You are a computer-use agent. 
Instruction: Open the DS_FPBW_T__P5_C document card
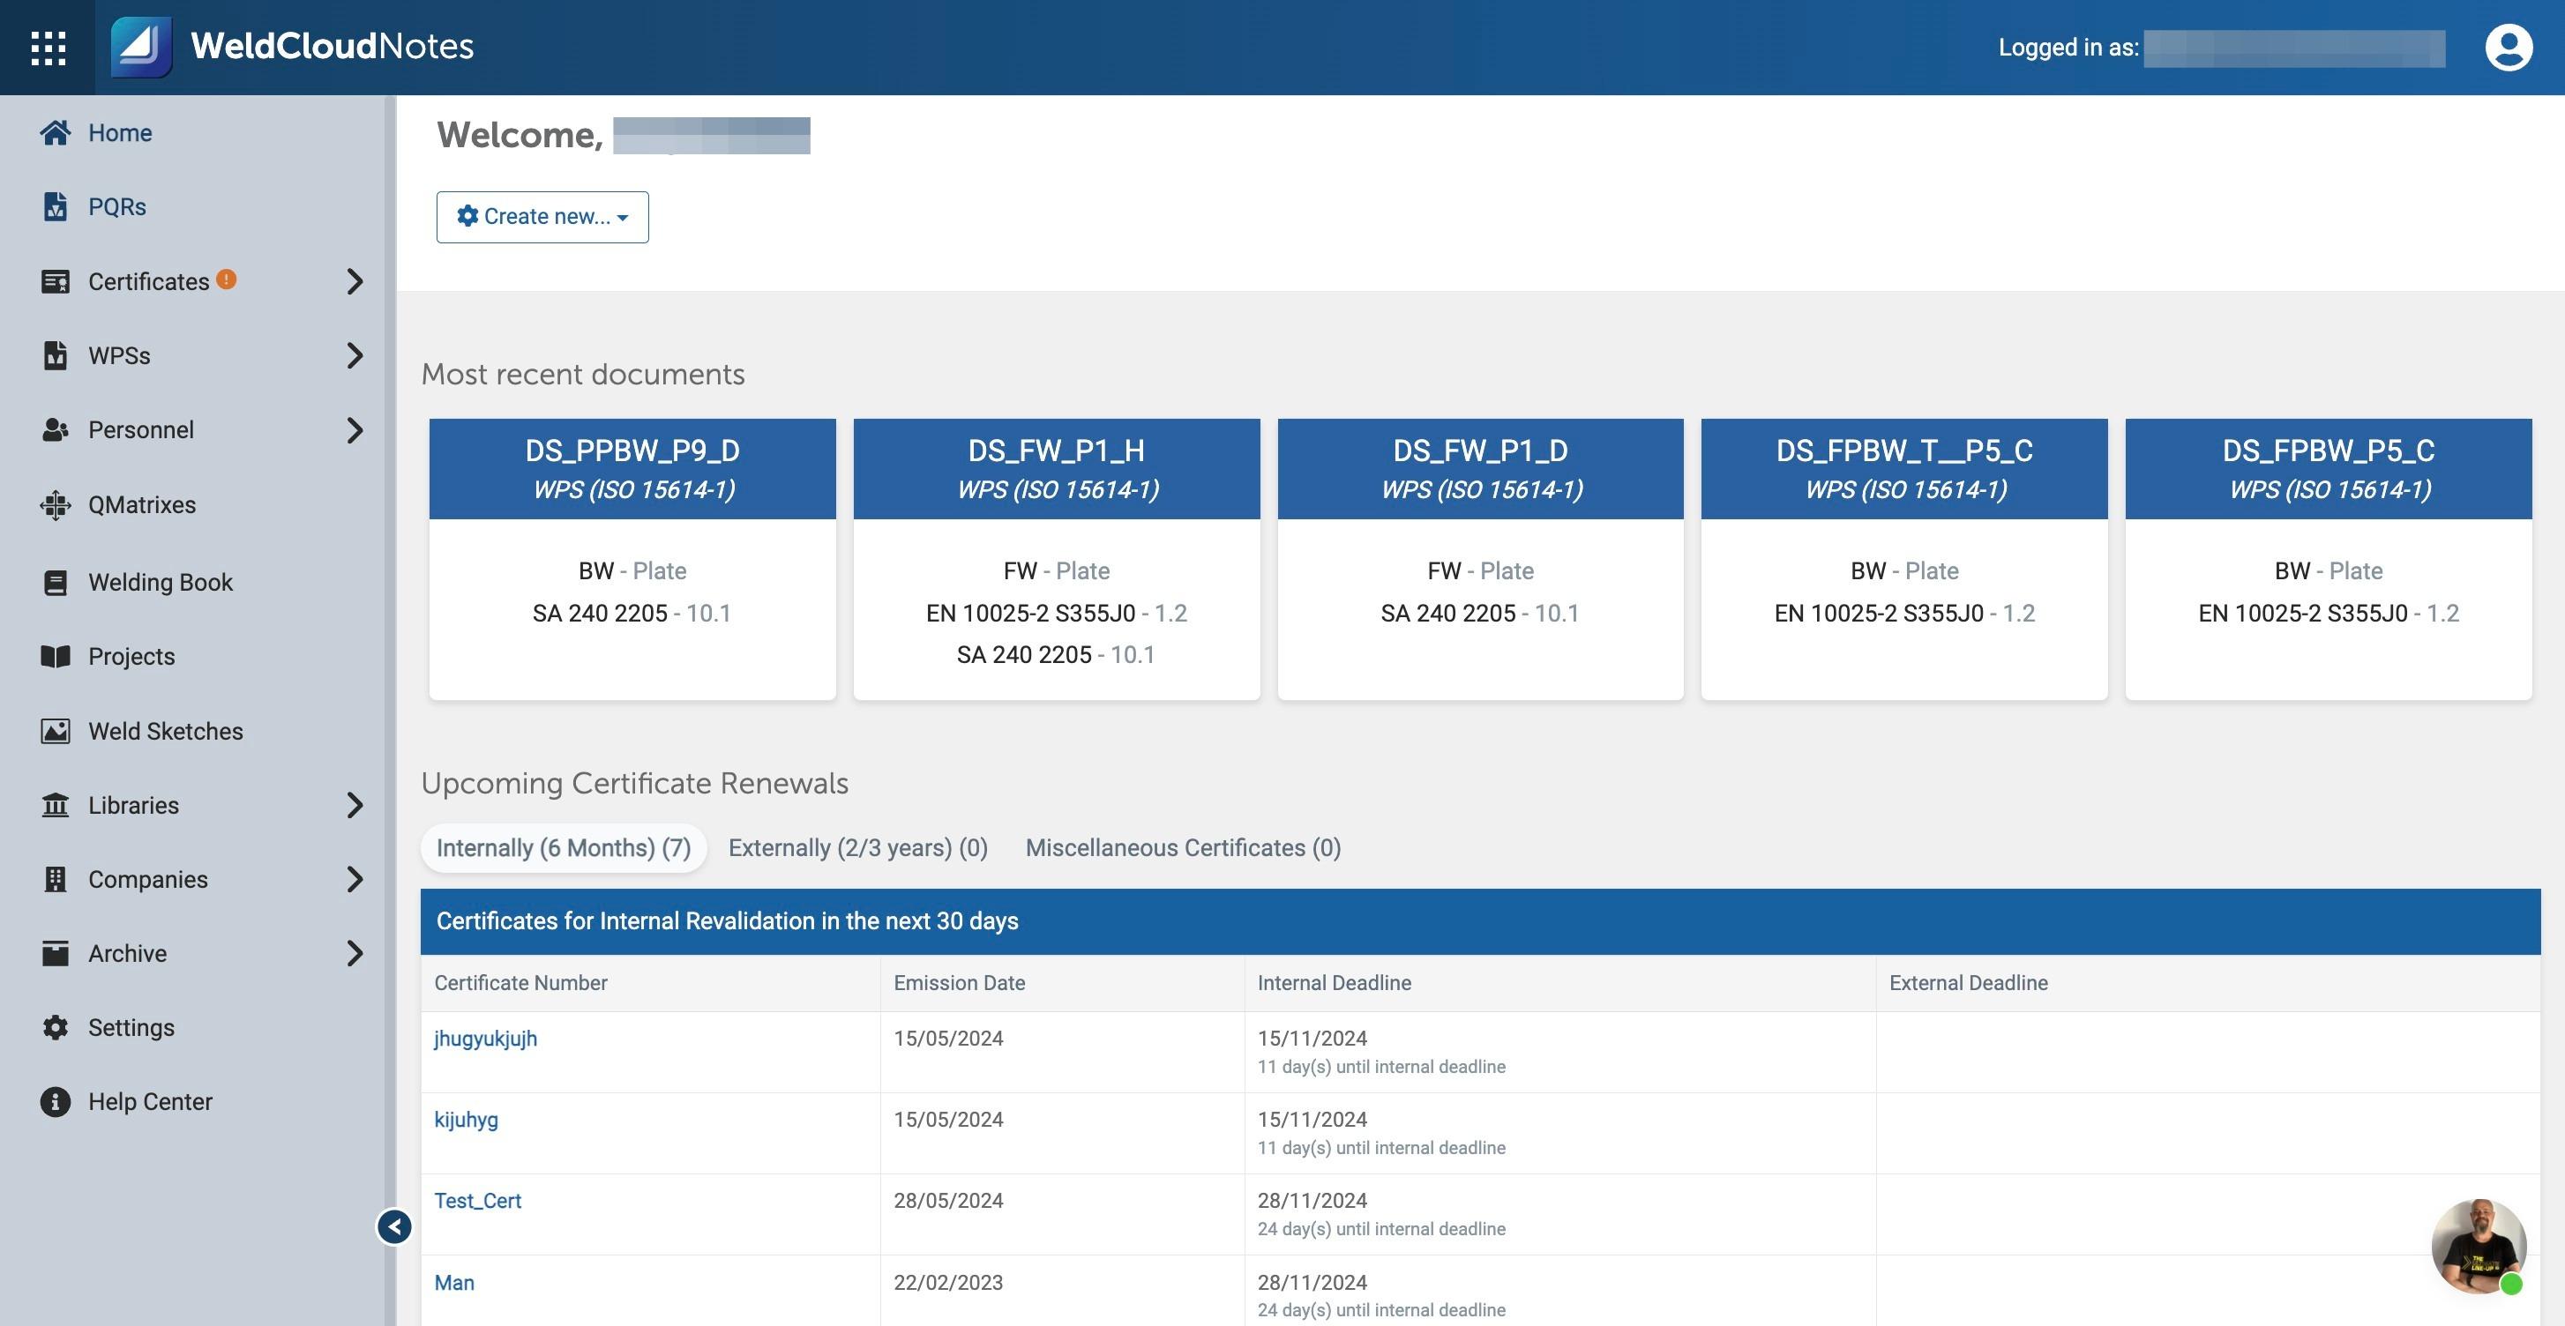click(x=1903, y=560)
